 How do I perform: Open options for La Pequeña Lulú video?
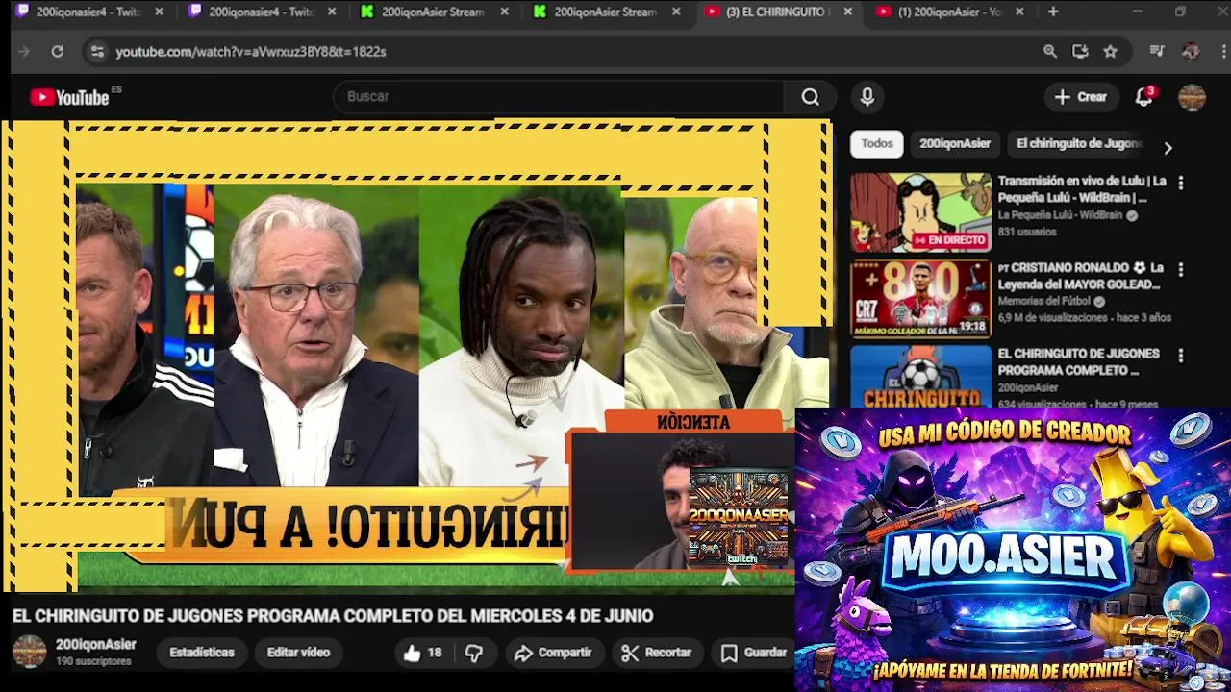click(x=1181, y=183)
